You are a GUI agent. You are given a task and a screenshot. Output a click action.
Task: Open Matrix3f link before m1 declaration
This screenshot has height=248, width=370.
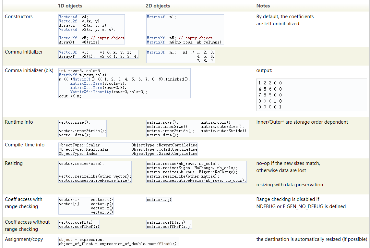[155, 52]
